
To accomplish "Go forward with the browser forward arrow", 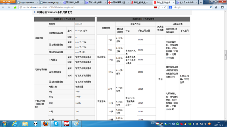I will pyautogui.click(x=9, y=7).
